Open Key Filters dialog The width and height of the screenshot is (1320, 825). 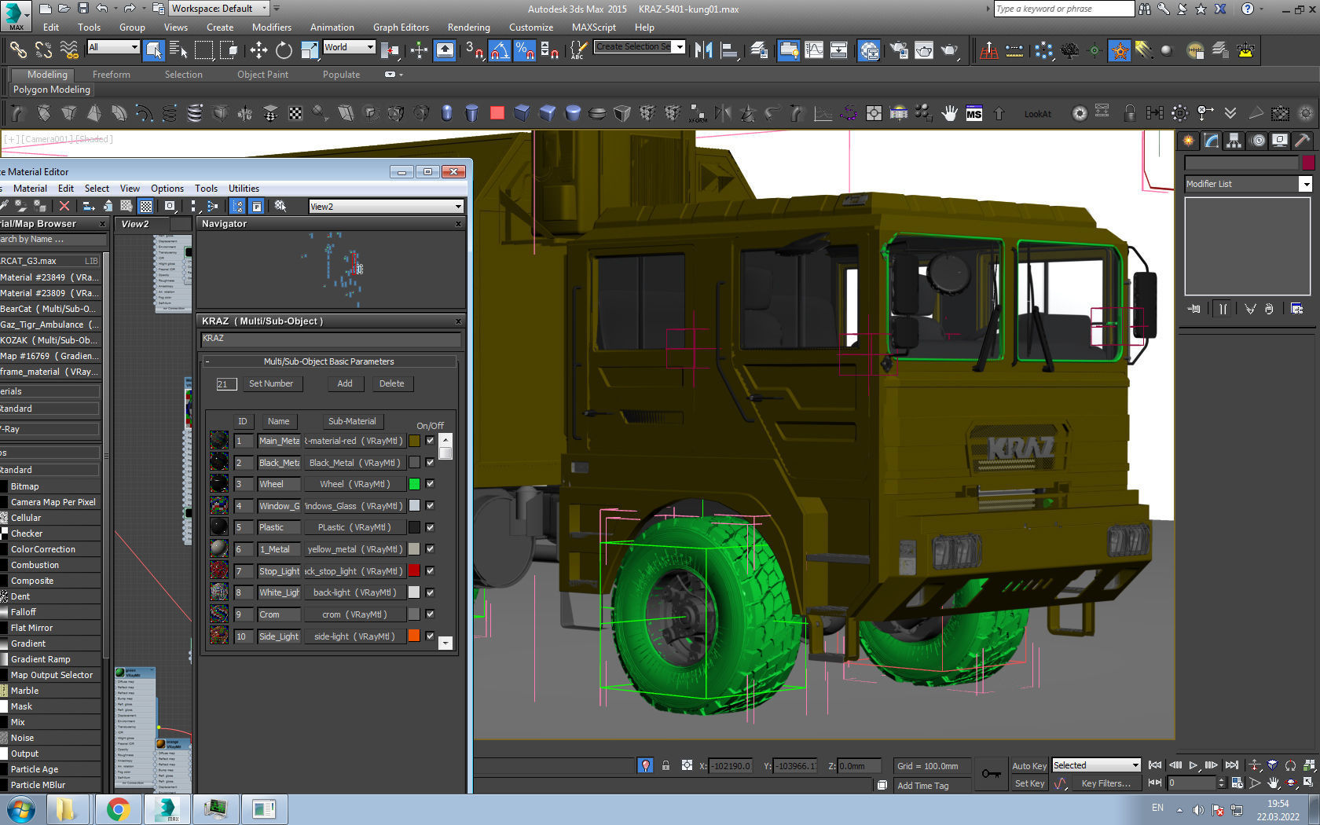pos(1105,783)
